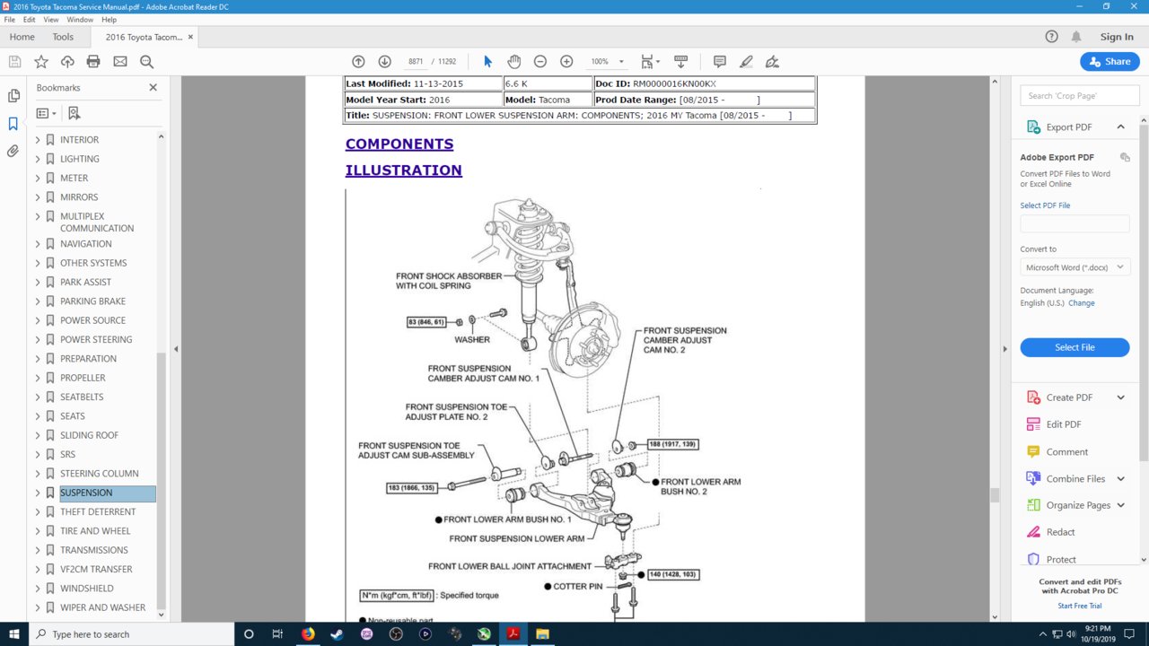This screenshot has width=1149, height=646.
Task: Expand the STEERING COLUMN bookmark arrow
Action: [38, 474]
